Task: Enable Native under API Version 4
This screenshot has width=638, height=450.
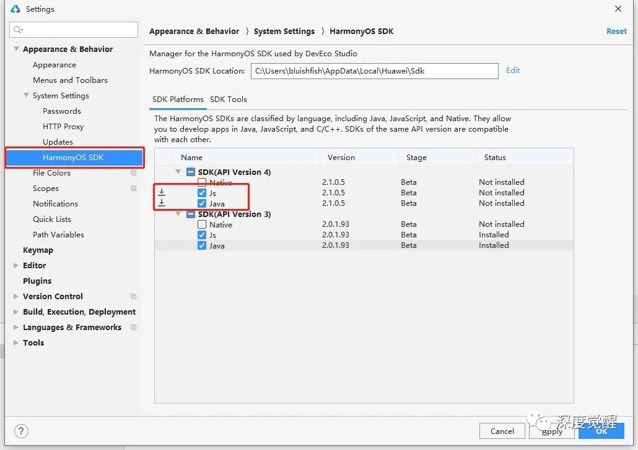Action: tap(202, 182)
